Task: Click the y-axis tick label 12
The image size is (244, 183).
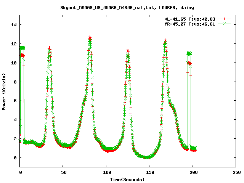Action: click(x=14, y=44)
